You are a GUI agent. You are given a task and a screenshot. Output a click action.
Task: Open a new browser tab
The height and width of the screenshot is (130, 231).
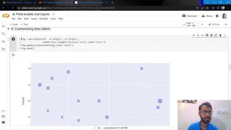(x=112, y=3)
